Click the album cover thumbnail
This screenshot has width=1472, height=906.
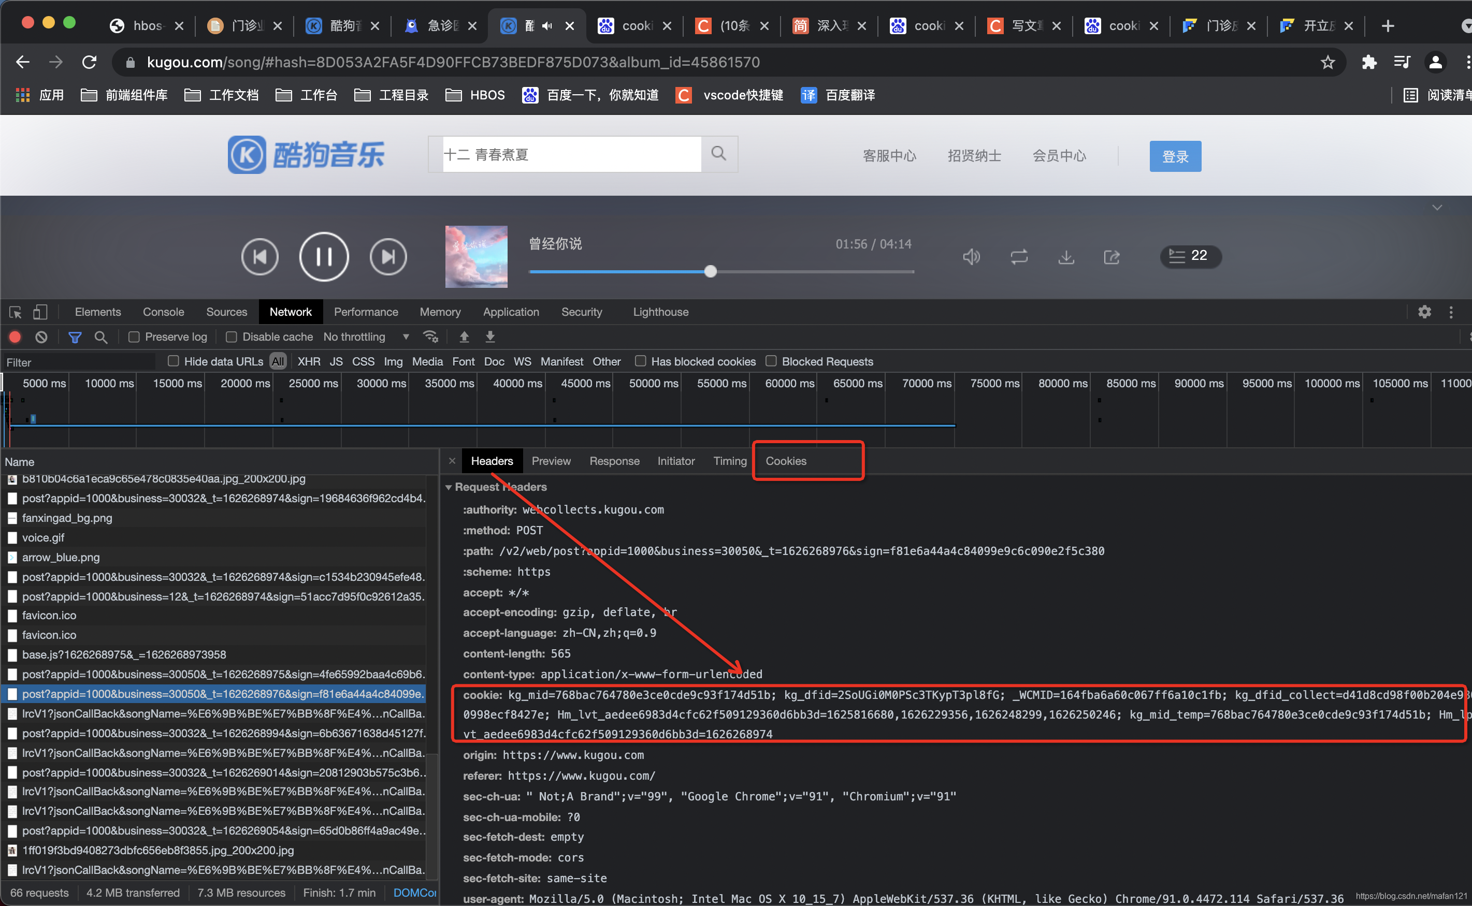[477, 256]
